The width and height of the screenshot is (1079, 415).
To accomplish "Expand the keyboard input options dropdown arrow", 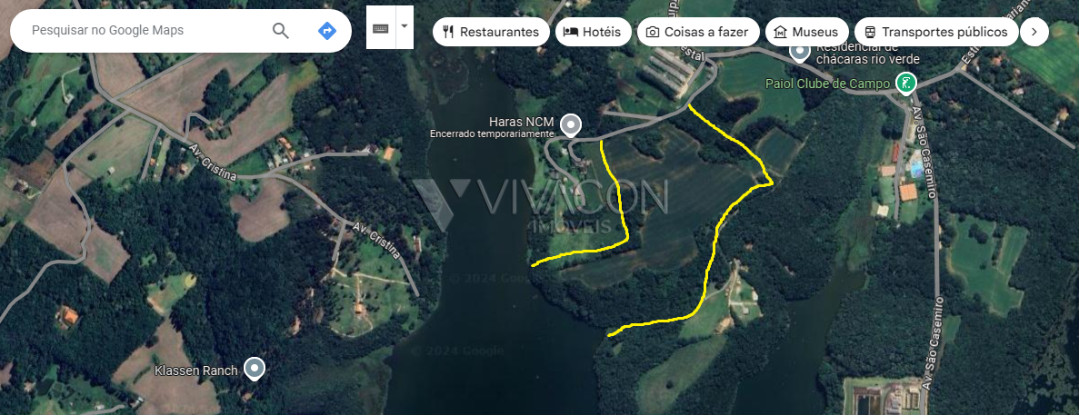I will (405, 27).
